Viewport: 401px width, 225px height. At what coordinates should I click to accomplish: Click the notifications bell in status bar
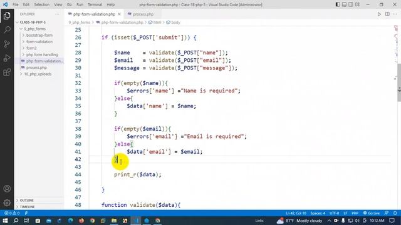click(x=395, y=213)
